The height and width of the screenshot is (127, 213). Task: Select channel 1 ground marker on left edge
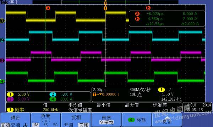[x=2, y=21]
